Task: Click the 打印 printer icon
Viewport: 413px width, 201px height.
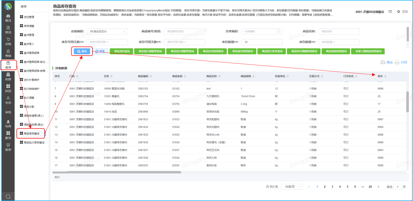Action: [x=397, y=62]
